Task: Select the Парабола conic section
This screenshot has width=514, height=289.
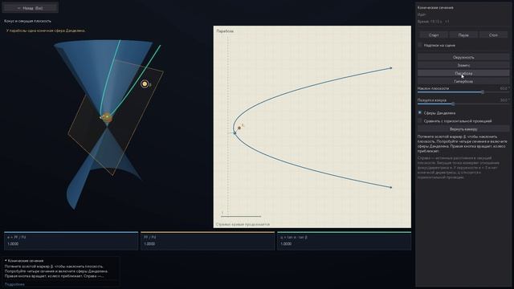Action: (x=463, y=73)
